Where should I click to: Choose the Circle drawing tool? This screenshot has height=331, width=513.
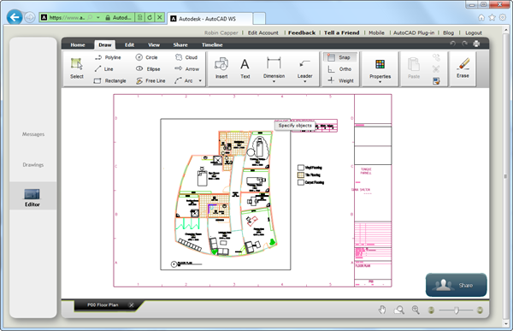pos(146,57)
